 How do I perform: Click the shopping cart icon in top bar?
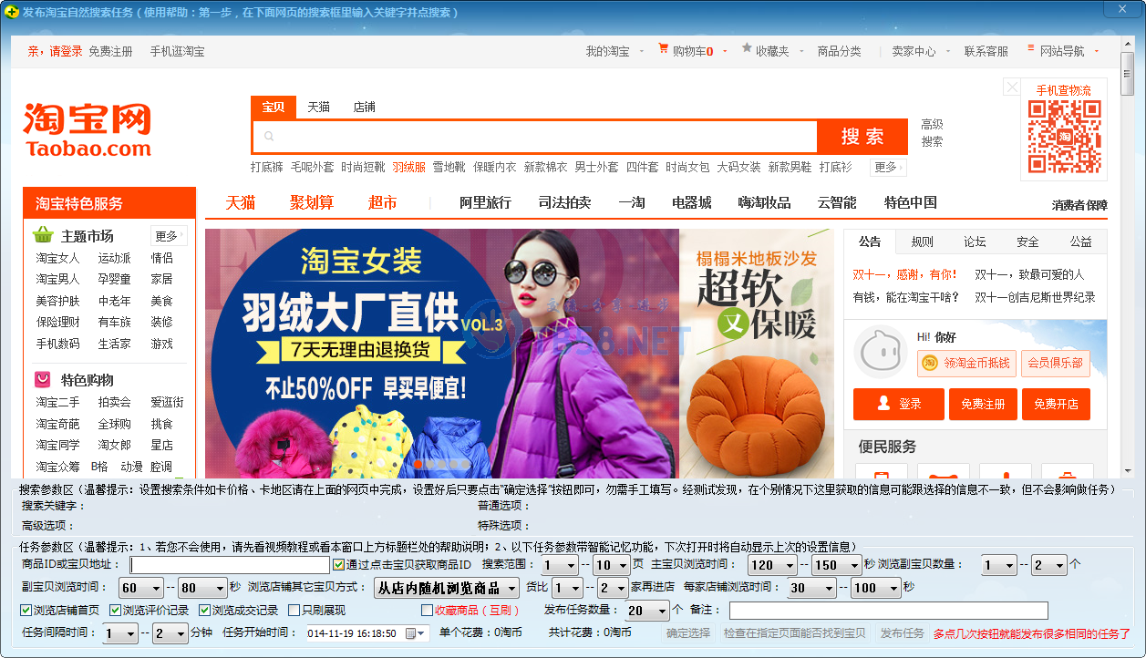click(664, 49)
